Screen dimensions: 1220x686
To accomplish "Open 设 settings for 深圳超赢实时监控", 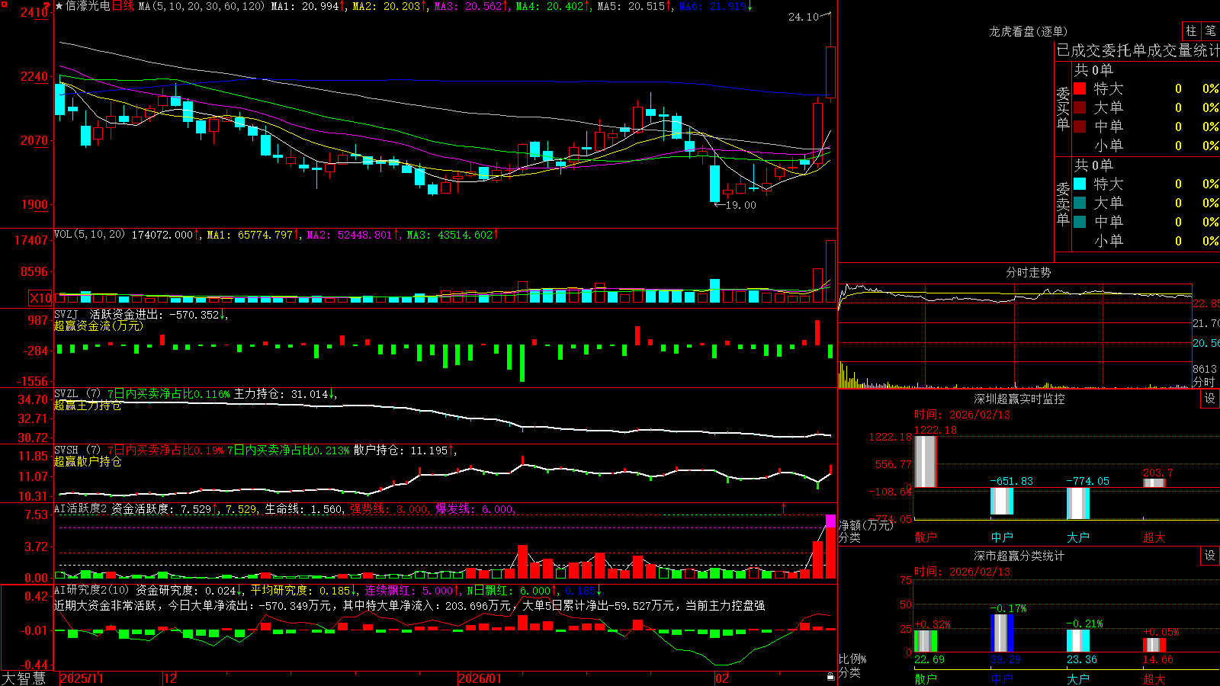I will coord(1210,399).
